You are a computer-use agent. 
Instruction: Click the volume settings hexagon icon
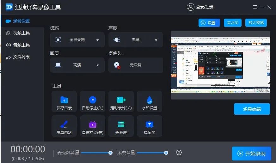coord(179,153)
